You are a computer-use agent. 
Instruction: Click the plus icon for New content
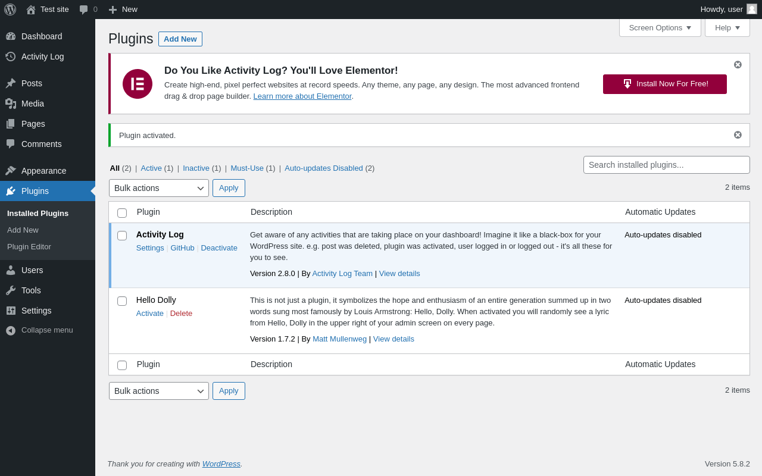point(113,10)
